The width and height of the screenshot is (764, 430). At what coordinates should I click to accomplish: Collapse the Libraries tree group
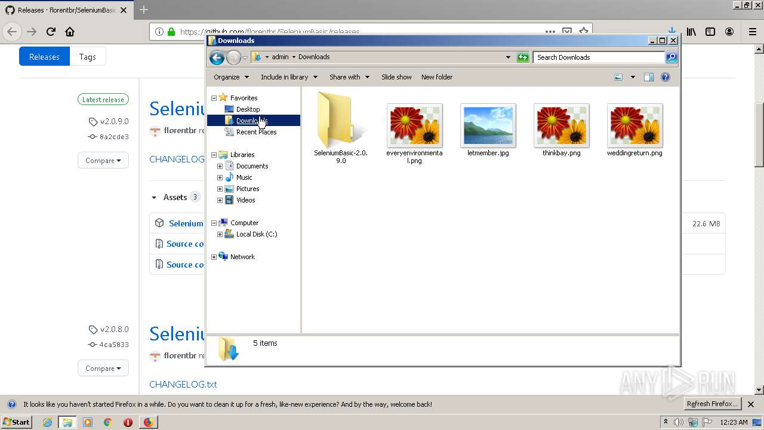coord(214,155)
